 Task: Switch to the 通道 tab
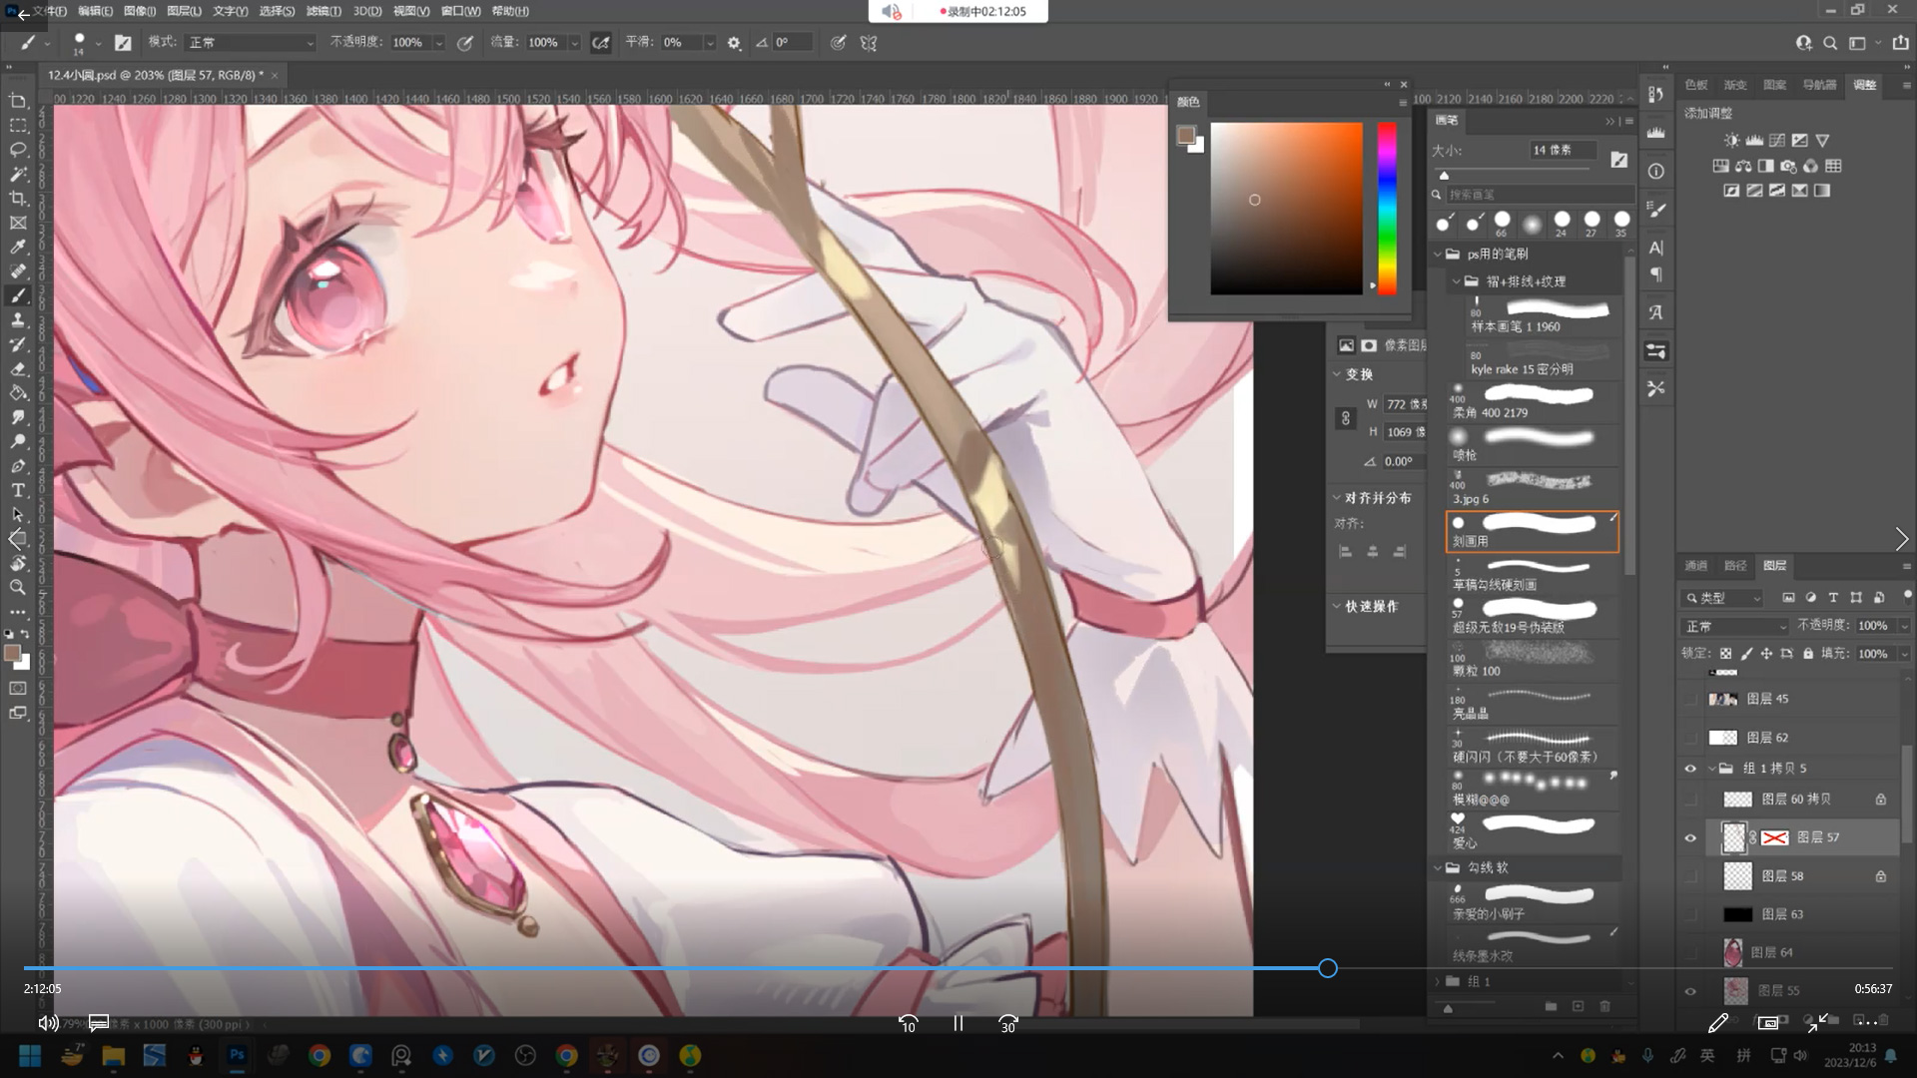(x=1696, y=566)
